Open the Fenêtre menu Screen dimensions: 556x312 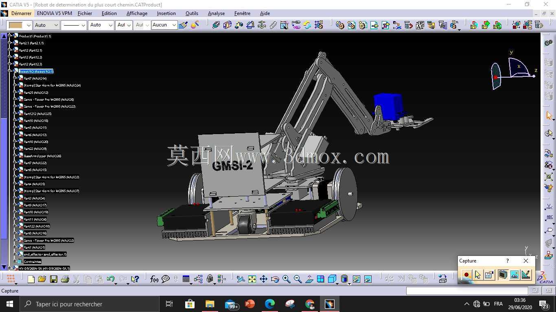[242, 13]
